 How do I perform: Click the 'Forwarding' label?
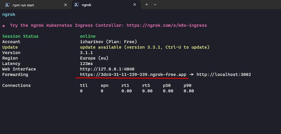coord(15,74)
